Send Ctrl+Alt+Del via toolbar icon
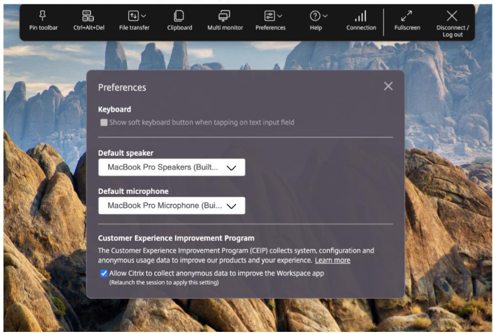The width and height of the screenshot is (493, 333). click(88, 16)
